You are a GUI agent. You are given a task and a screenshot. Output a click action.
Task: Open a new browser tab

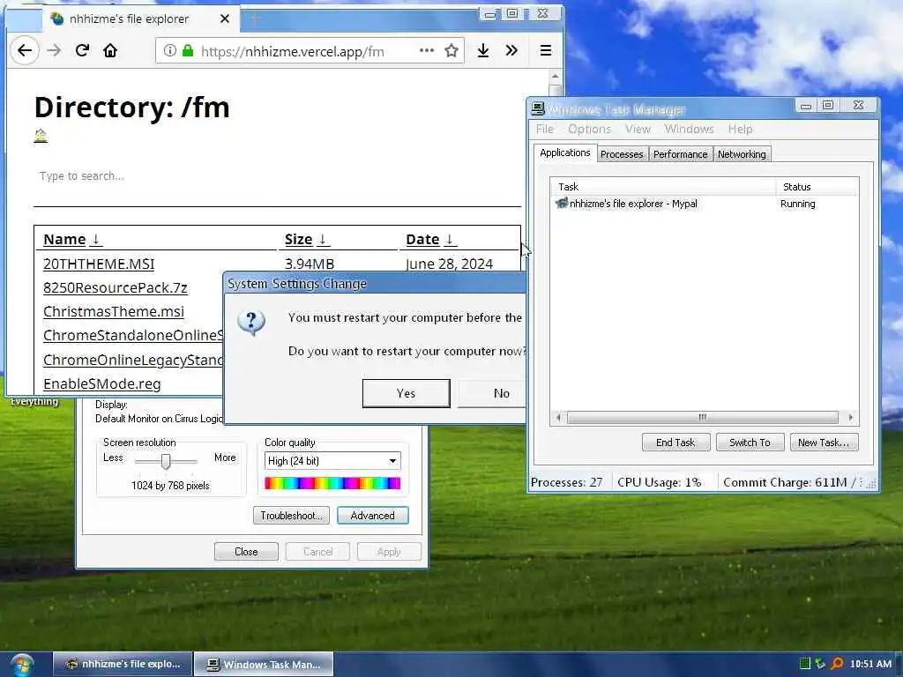[x=255, y=19]
